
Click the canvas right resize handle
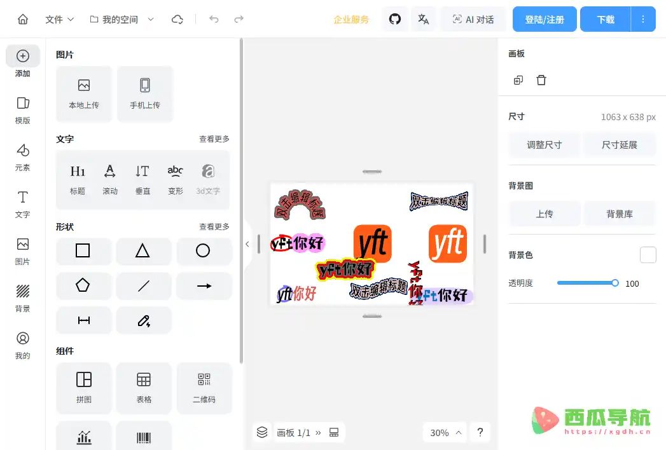pos(485,244)
